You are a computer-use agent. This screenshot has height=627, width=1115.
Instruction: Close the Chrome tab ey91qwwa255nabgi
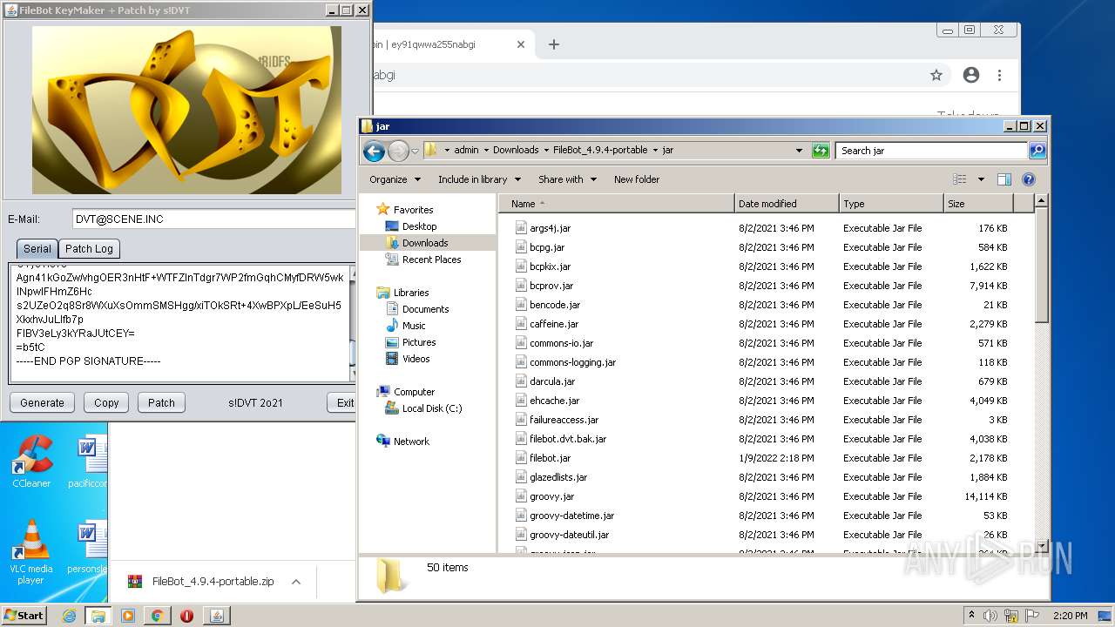click(521, 44)
